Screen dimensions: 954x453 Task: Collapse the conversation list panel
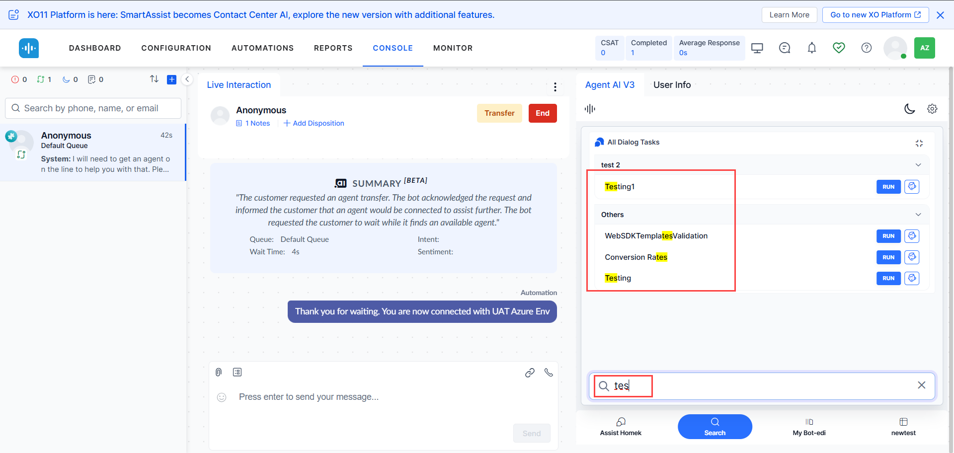187,79
